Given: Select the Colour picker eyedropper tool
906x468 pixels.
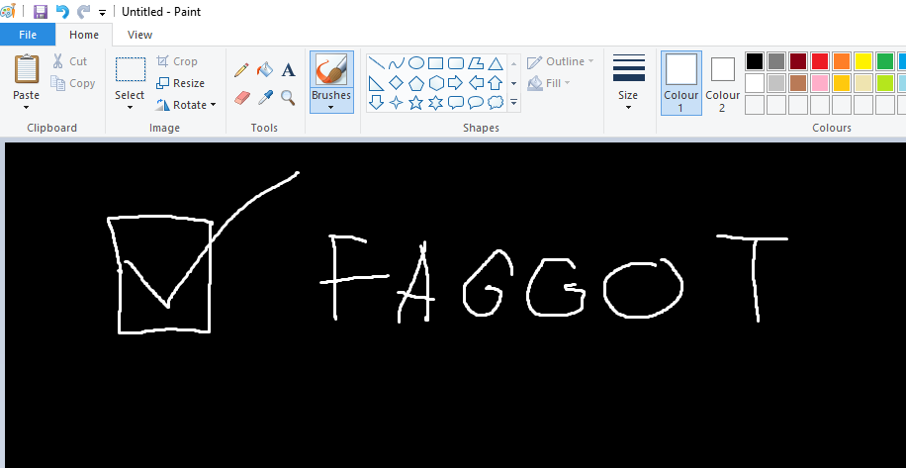Looking at the screenshot, I should (265, 97).
